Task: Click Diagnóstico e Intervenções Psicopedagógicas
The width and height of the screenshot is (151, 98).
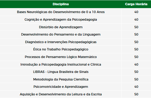Action: tap(61, 42)
